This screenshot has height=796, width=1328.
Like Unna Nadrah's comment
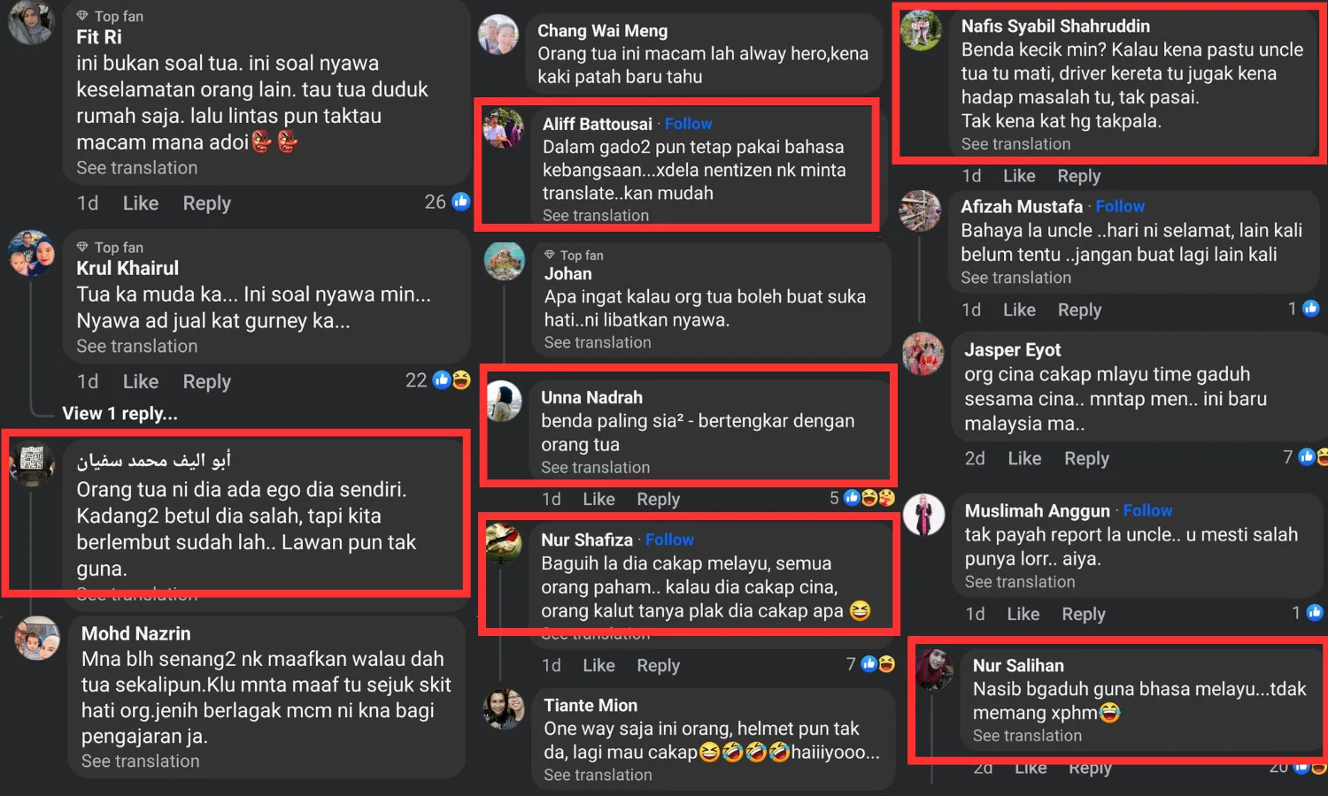click(x=598, y=499)
